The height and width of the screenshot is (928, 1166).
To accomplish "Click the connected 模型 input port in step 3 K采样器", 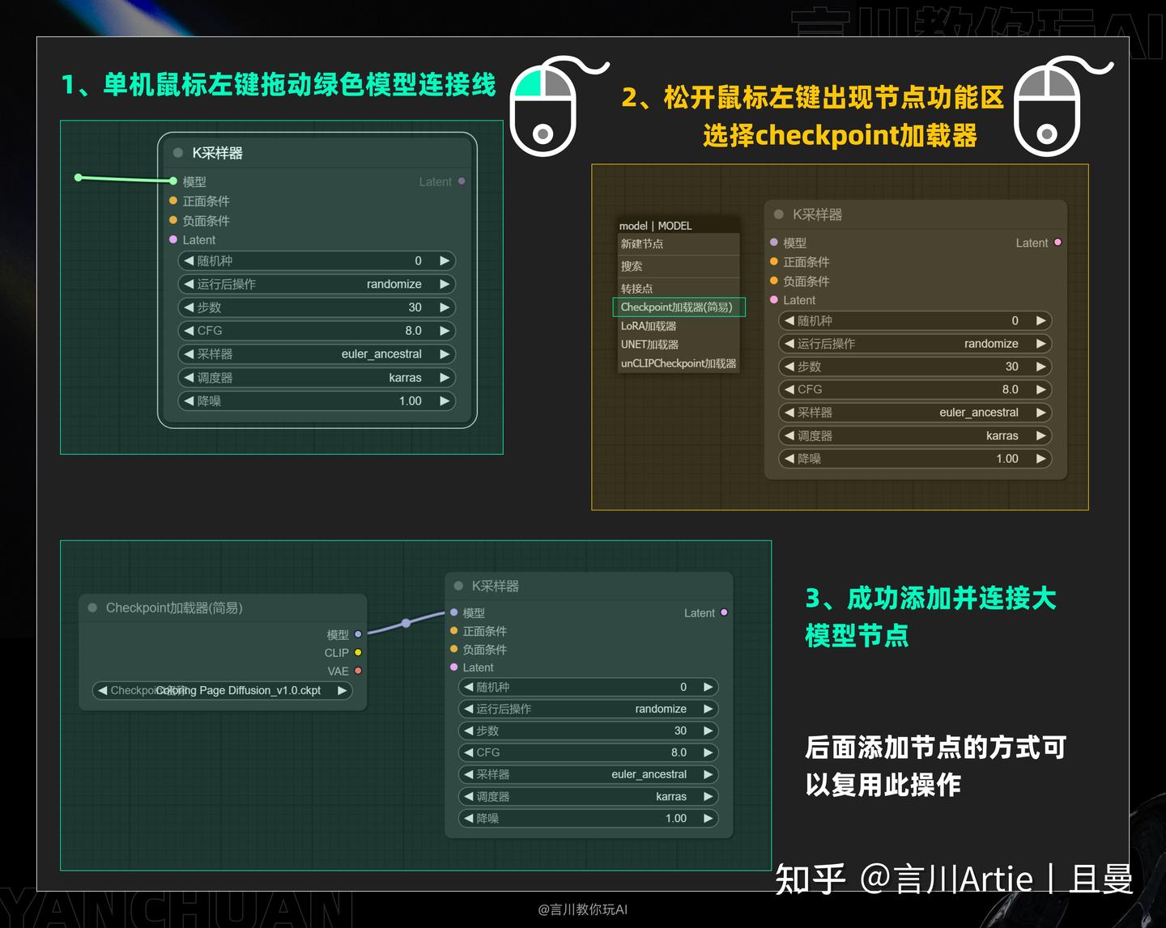I will (x=454, y=612).
